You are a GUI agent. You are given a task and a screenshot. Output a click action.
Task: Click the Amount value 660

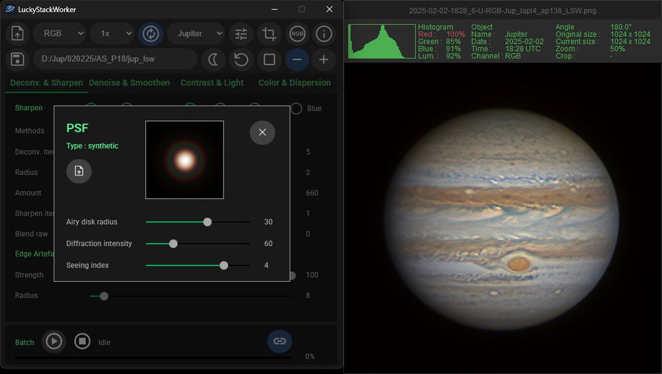click(x=312, y=193)
